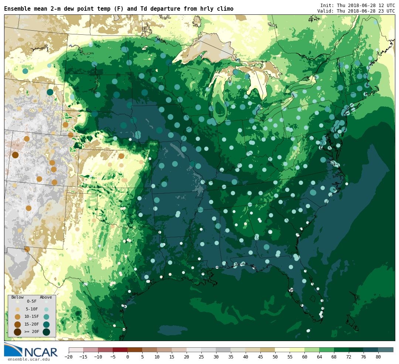Select the 76 to 80 dark teal swatch
This screenshot has width=399, height=364.
click(371, 350)
